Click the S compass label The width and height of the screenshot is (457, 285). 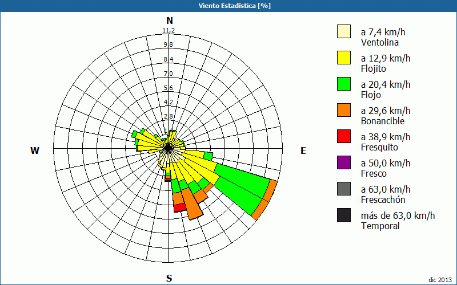(x=169, y=279)
